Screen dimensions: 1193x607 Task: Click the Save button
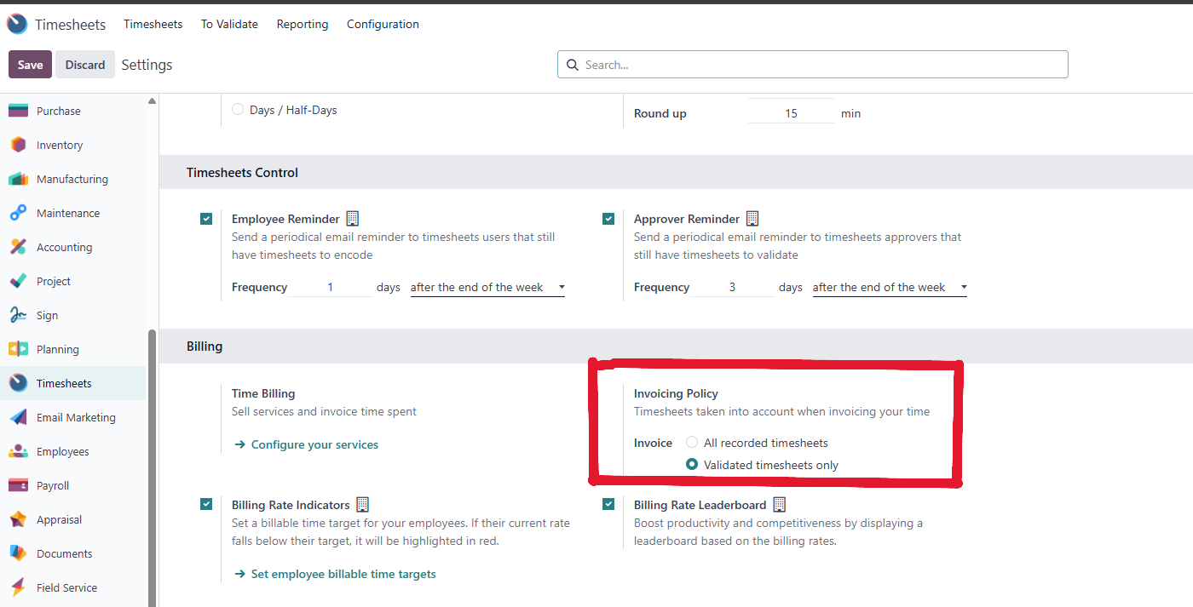click(x=30, y=65)
